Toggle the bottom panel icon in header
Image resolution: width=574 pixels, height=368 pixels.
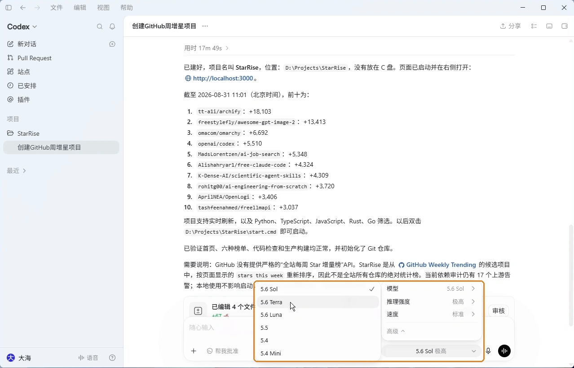[x=549, y=26]
